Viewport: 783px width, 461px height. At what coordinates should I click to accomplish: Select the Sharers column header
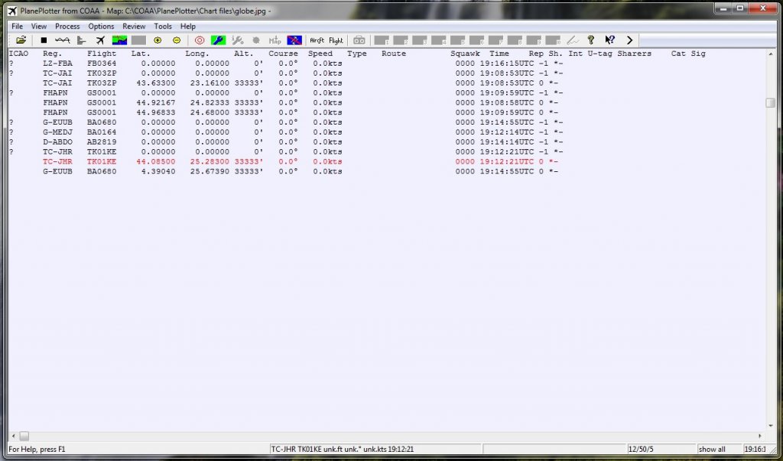[x=634, y=54]
